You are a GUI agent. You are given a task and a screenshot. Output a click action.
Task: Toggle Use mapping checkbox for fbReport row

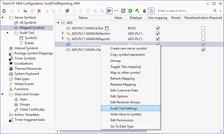[158, 39]
